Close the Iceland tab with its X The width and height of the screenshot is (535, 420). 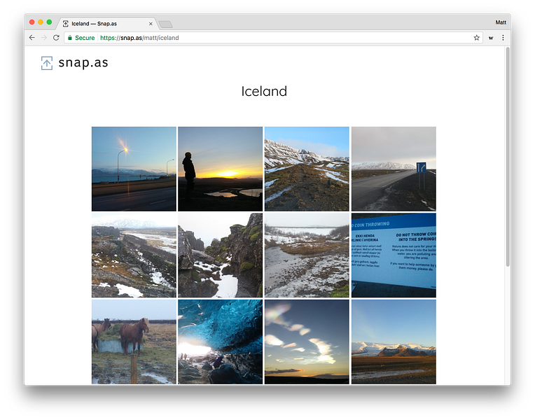pos(151,24)
